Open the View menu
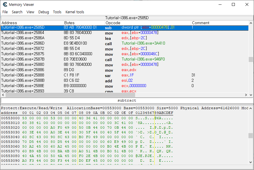 pos(30,12)
